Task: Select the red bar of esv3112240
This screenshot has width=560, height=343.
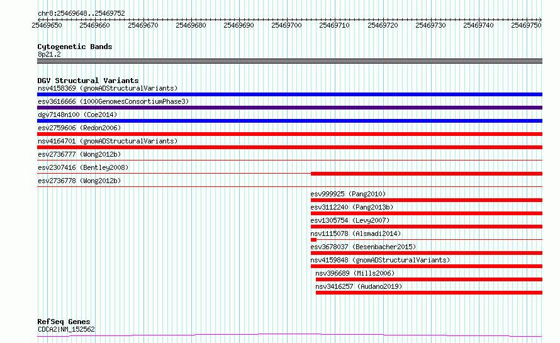Action: tap(427, 213)
